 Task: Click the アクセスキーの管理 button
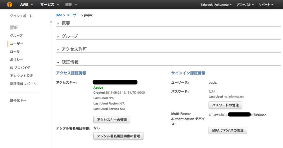click(x=112, y=120)
